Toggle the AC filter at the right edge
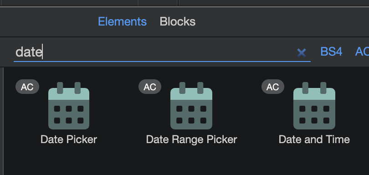 [362, 51]
